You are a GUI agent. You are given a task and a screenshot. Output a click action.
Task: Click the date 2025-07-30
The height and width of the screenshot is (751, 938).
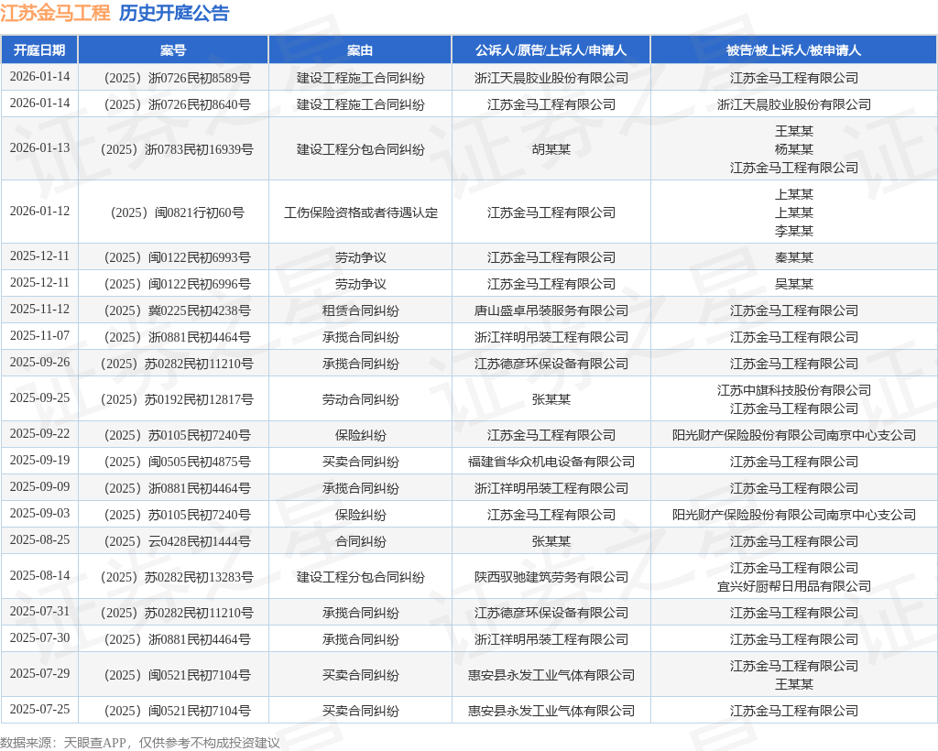point(39,637)
